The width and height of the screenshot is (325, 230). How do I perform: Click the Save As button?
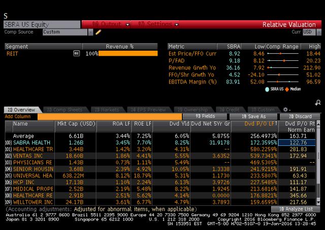pyautogui.click(x=253, y=117)
